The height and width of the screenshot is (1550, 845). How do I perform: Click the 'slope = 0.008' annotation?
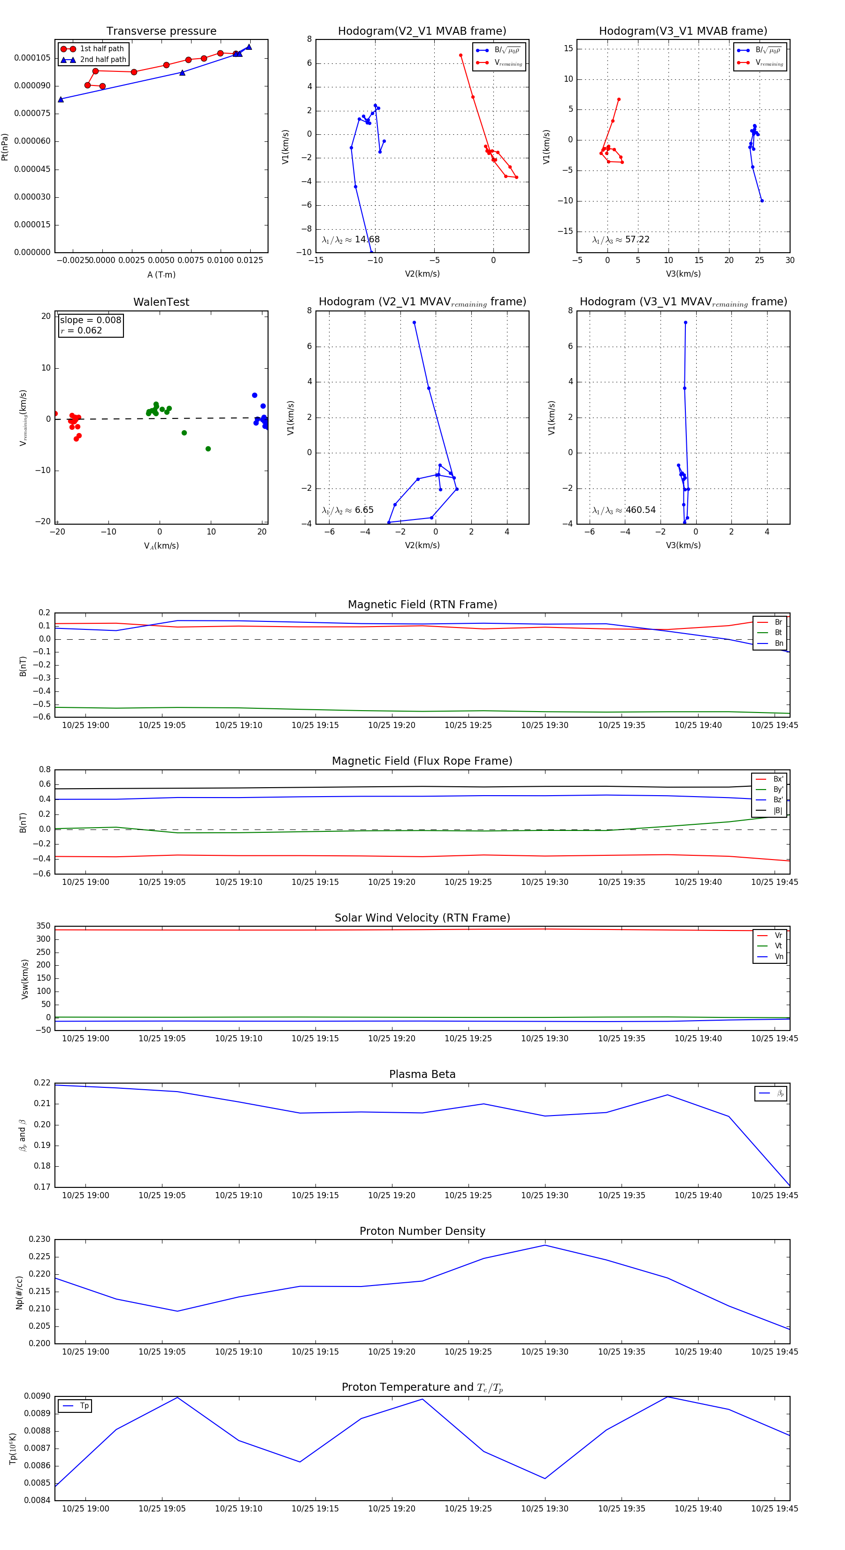coord(90,320)
